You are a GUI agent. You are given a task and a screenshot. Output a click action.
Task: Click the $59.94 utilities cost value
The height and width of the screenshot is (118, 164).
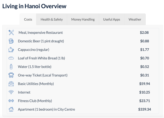(145, 84)
